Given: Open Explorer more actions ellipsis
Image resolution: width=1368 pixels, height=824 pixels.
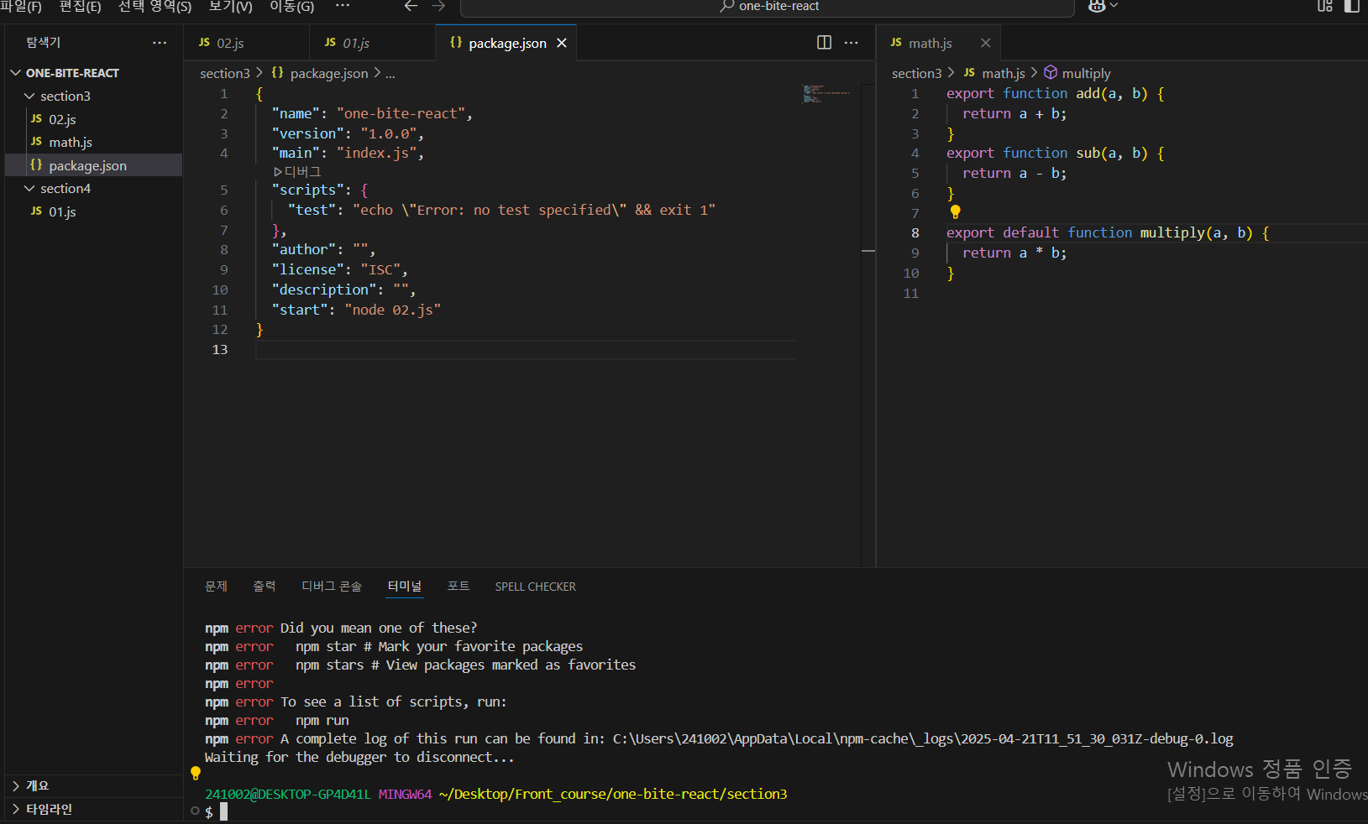Looking at the screenshot, I should [160, 43].
